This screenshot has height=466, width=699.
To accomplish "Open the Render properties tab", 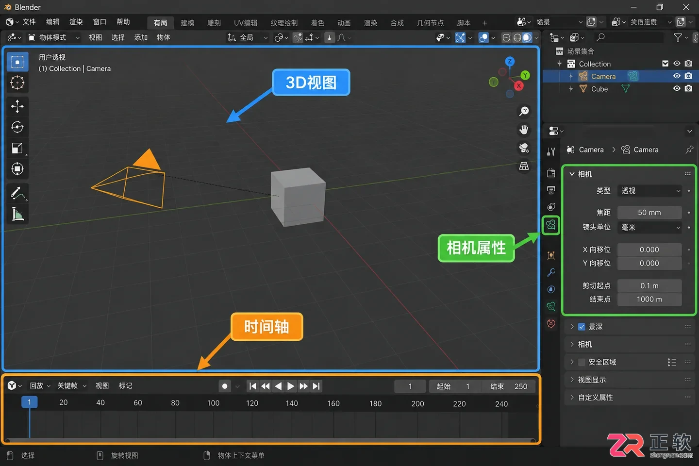I will click(x=551, y=173).
